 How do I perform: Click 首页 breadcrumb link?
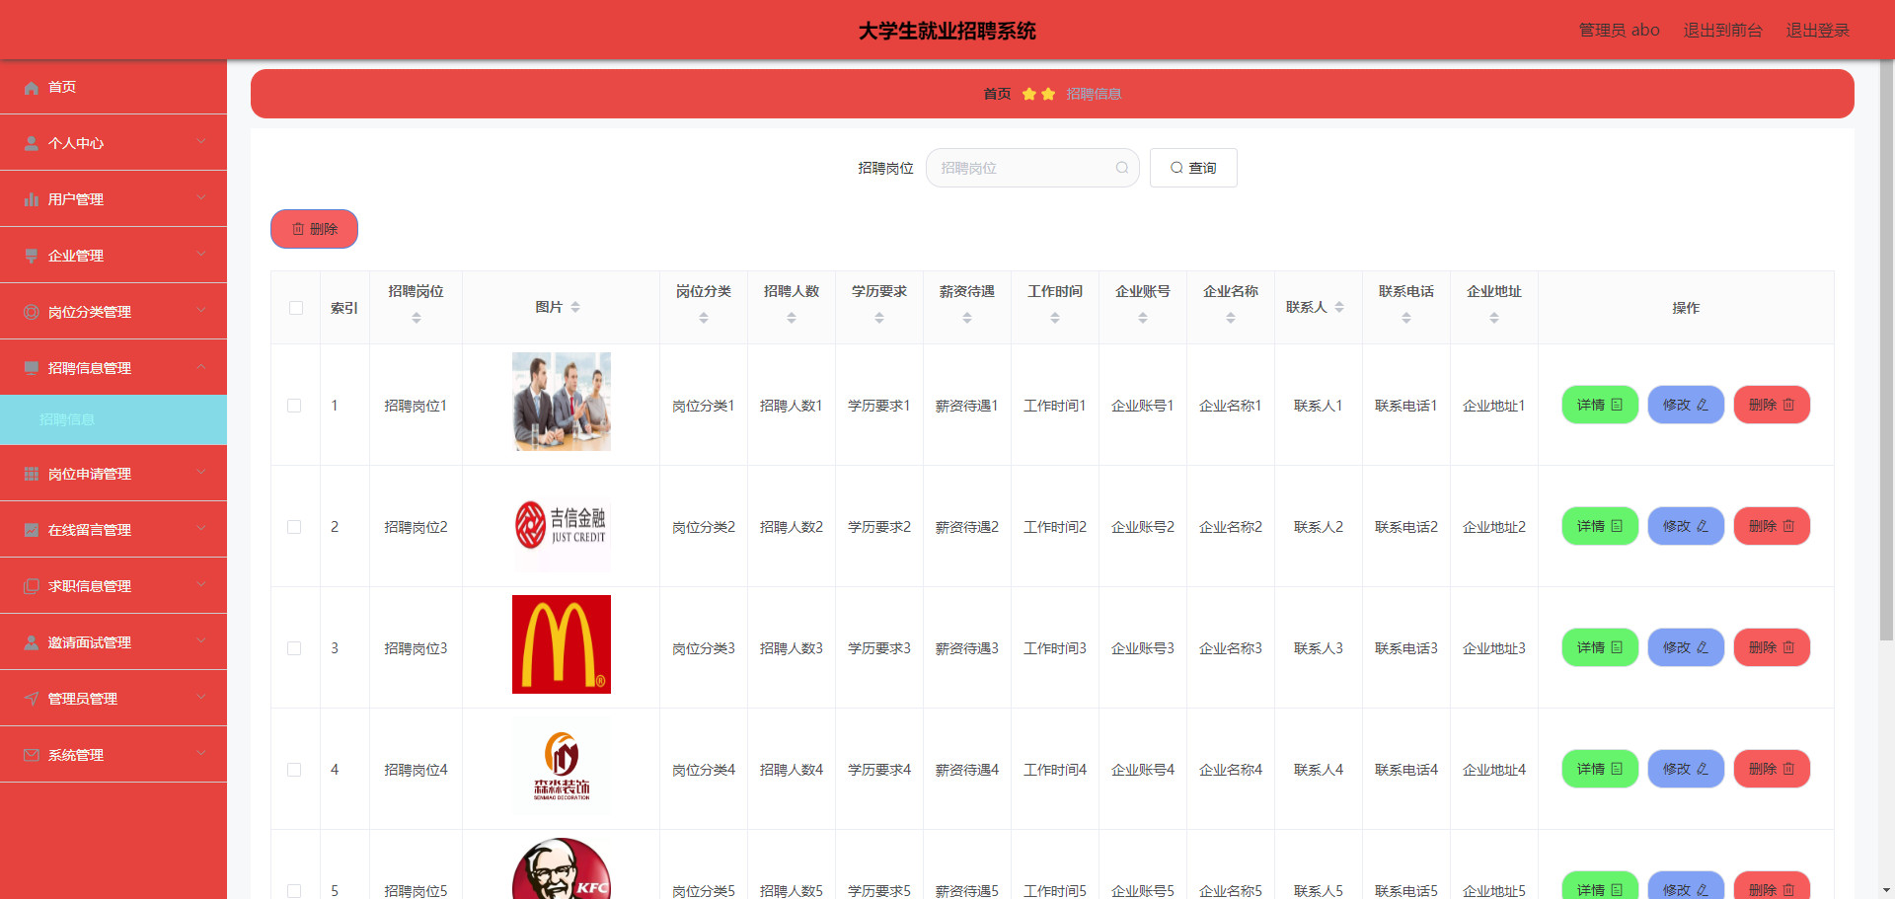click(x=997, y=94)
